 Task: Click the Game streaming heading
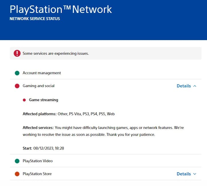click(44, 100)
